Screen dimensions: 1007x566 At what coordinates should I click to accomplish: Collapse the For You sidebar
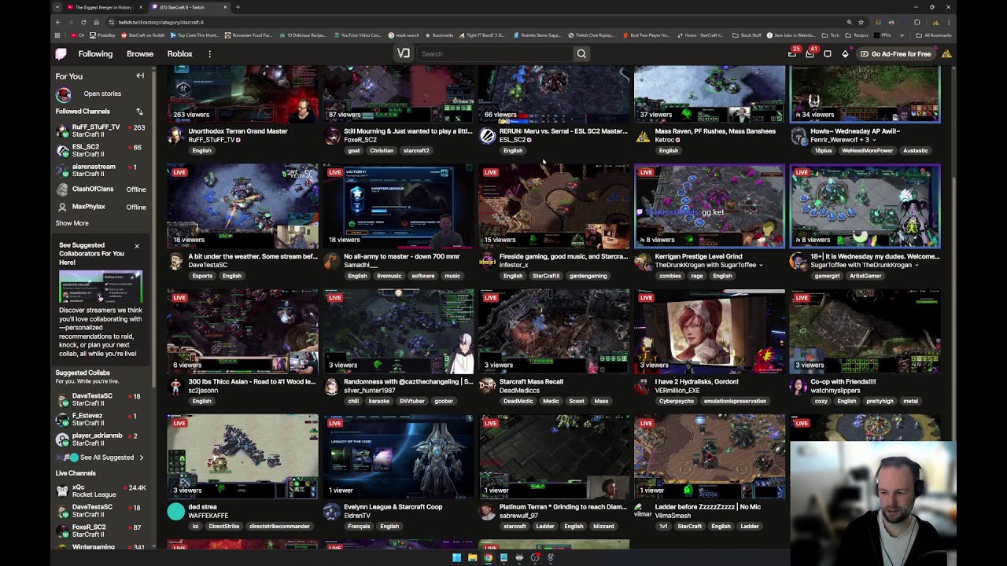coord(140,76)
